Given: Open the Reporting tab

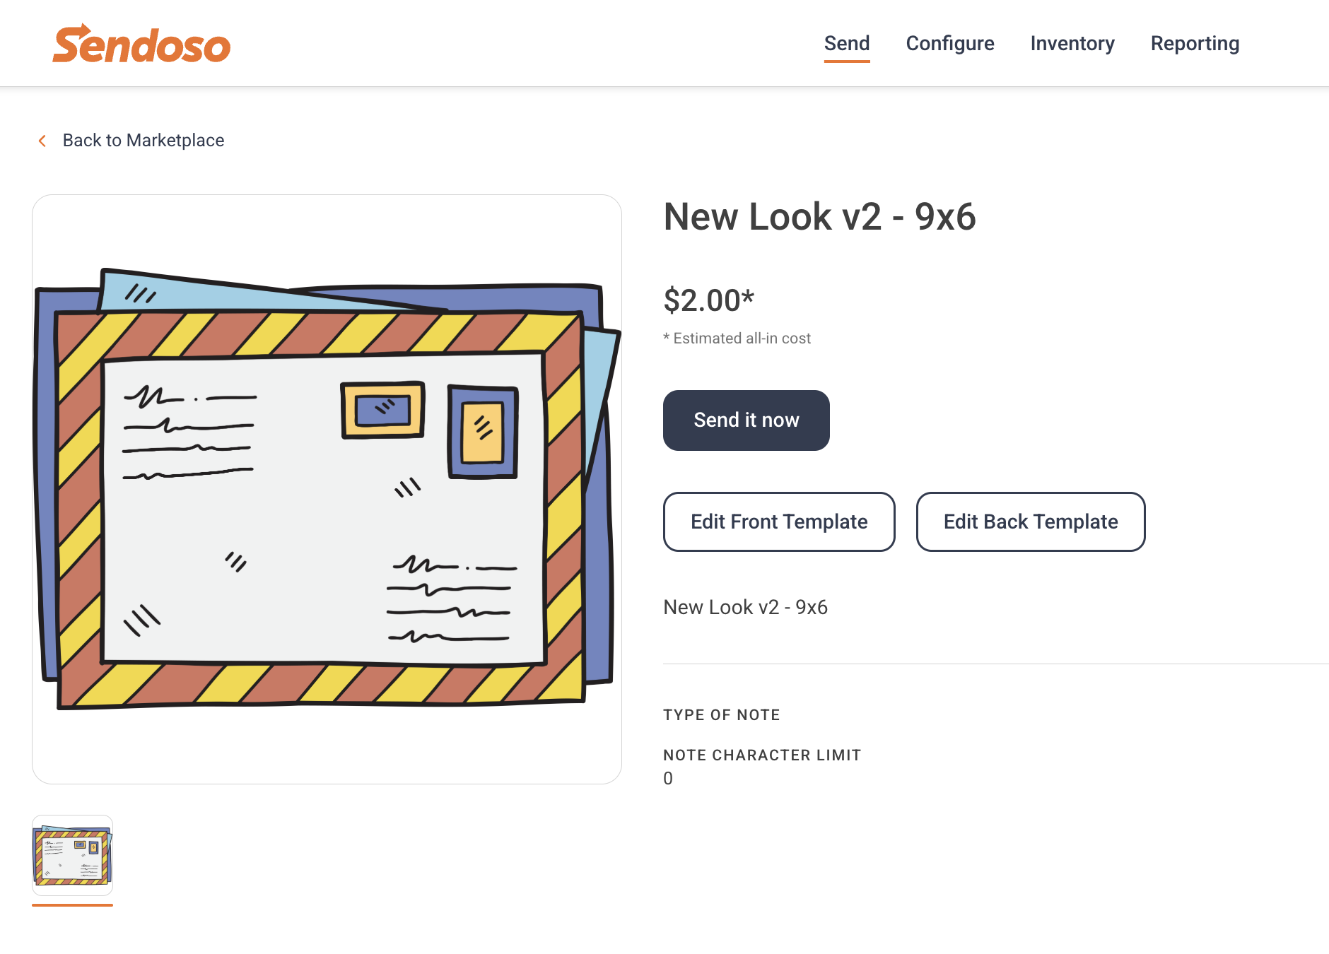Looking at the screenshot, I should tap(1195, 44).
